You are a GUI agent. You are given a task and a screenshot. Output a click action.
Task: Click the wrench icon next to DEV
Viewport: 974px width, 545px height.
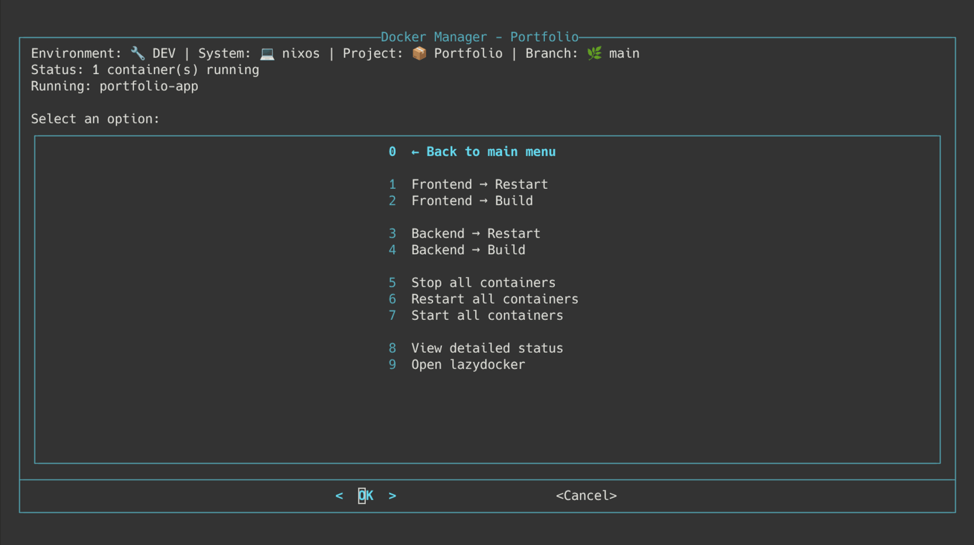138,53
